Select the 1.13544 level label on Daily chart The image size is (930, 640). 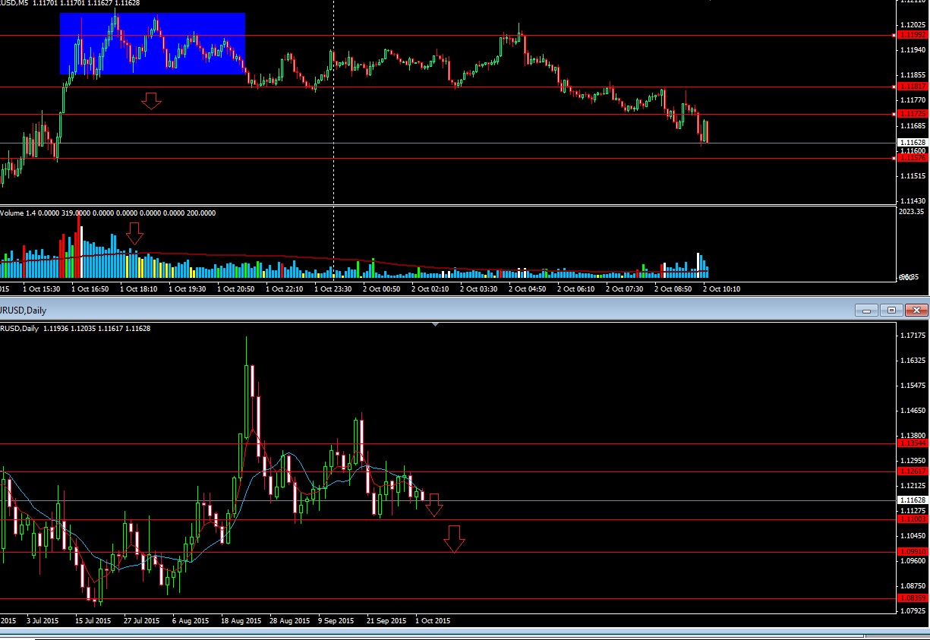click(911, 443)
